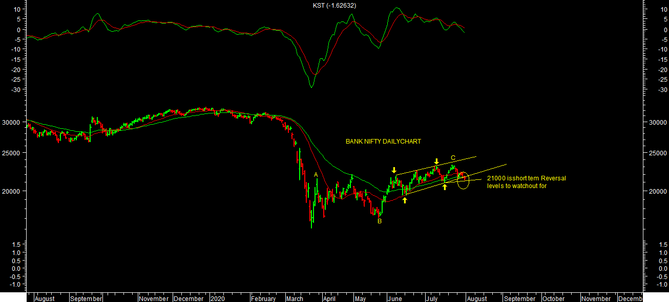Select the wave label B

[x=380, y=221]
